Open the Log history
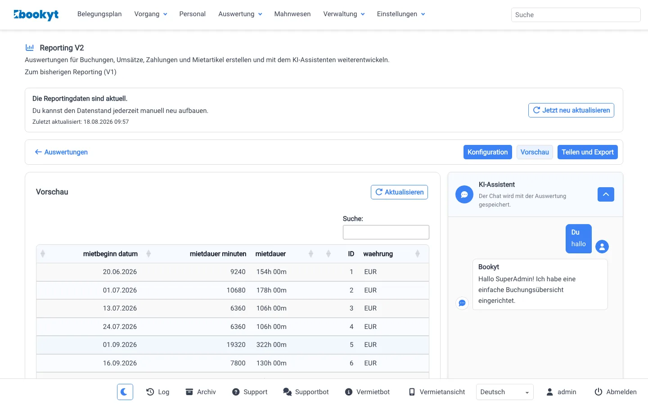Screen dimensions: 648x405 coord(158,392)
